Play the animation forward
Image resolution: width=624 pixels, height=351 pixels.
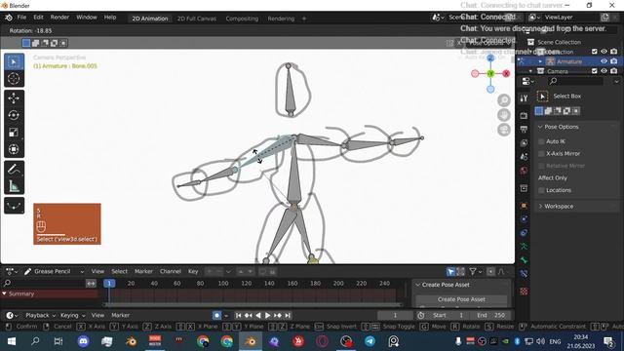click(267, 315)
